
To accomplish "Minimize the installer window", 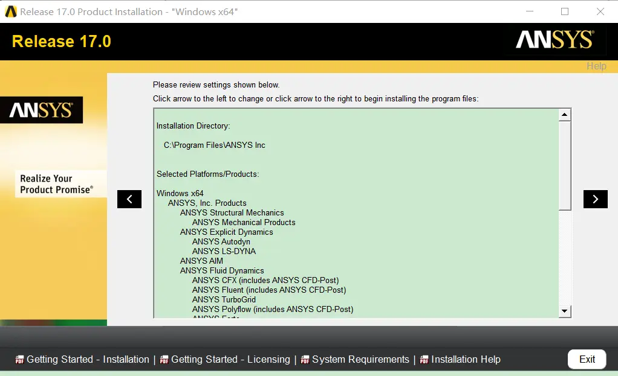I will [x=530, y=11].
